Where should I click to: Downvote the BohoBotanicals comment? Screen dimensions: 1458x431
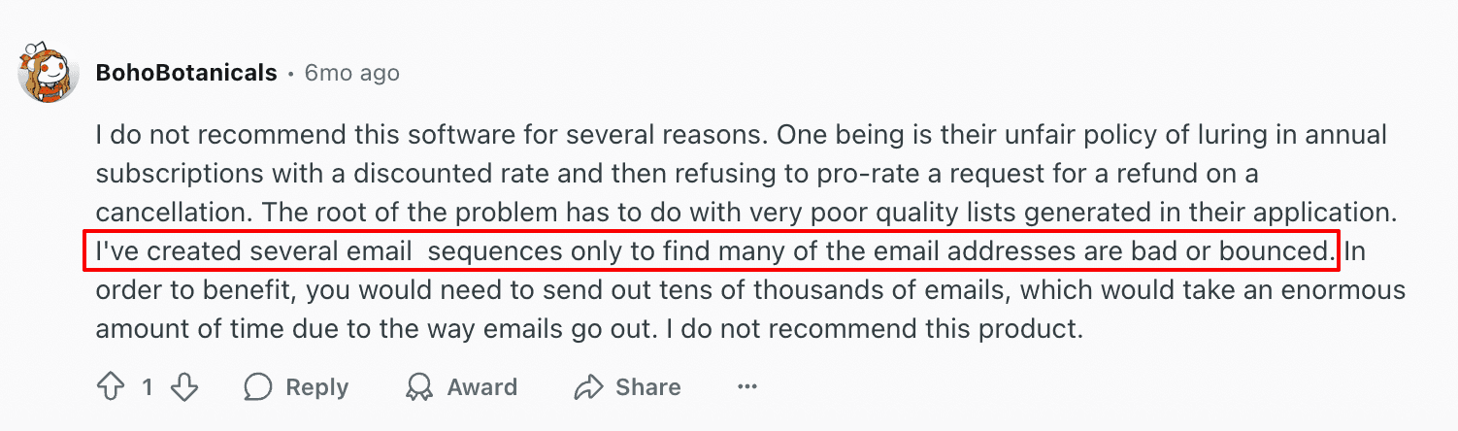click(x=183, y=388)
